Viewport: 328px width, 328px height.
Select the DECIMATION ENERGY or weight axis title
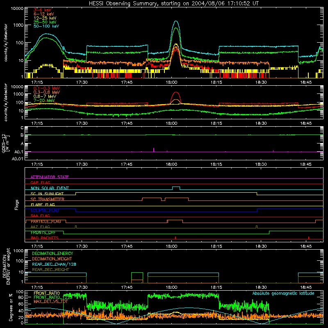point(6,266)
